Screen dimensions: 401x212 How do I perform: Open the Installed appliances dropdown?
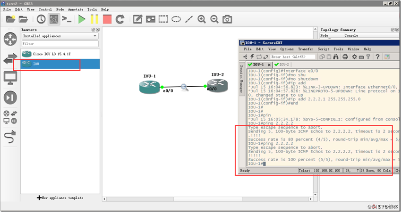pyautogui.click(x=60, y=36)
